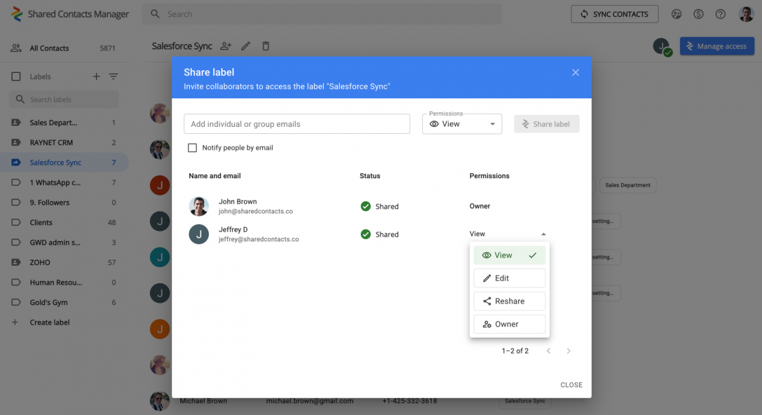Click the Name and email column header
This screenshot has width=762, height=415.
pos(215,176)
